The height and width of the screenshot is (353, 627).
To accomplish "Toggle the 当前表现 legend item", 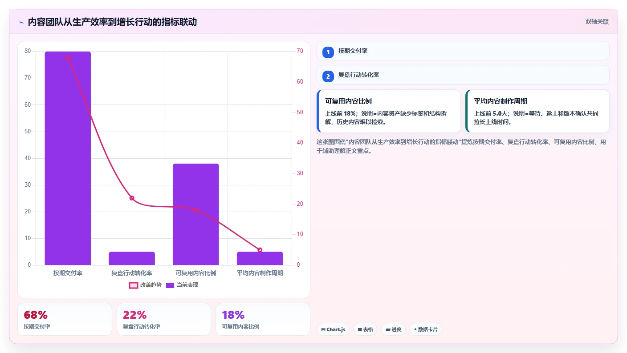I will tap(182, 285).
